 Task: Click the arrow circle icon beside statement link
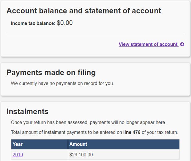tap(182, 44)
